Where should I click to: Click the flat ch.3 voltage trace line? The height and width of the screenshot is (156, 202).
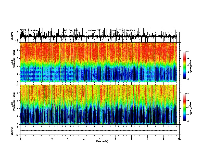point(98,131)
